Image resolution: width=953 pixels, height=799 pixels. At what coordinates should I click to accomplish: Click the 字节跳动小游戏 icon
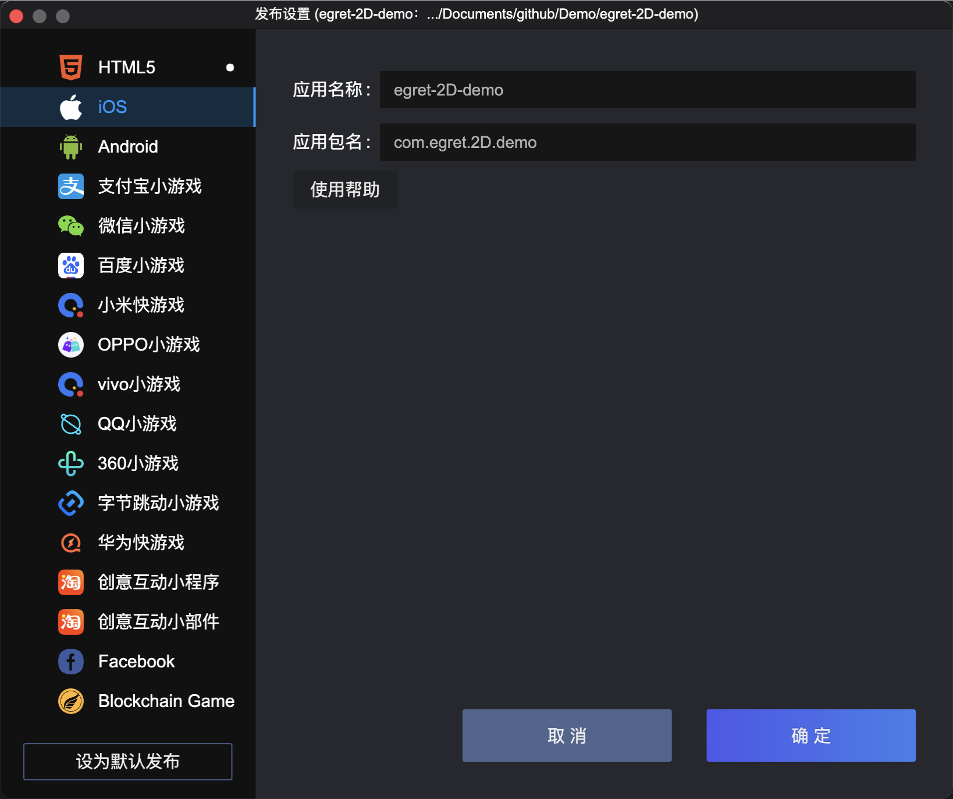[71, 503]
